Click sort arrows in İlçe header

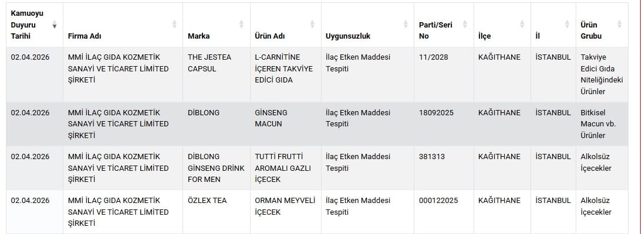click(522, 25)
